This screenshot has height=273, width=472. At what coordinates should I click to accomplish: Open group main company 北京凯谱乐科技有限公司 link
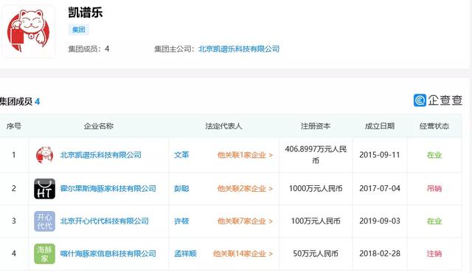(239, 49)
